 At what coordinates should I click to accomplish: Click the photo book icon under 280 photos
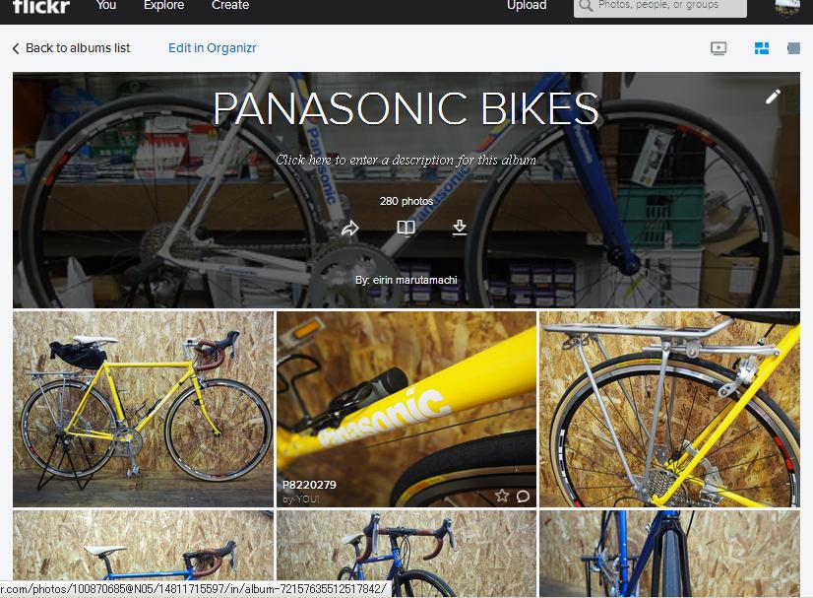406,228
